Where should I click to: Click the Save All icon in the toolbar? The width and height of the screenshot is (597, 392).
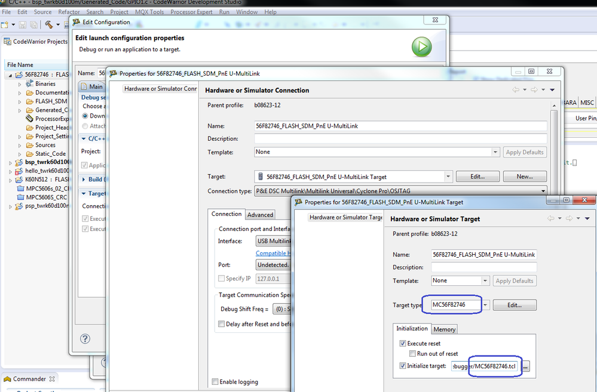[34, 24]
